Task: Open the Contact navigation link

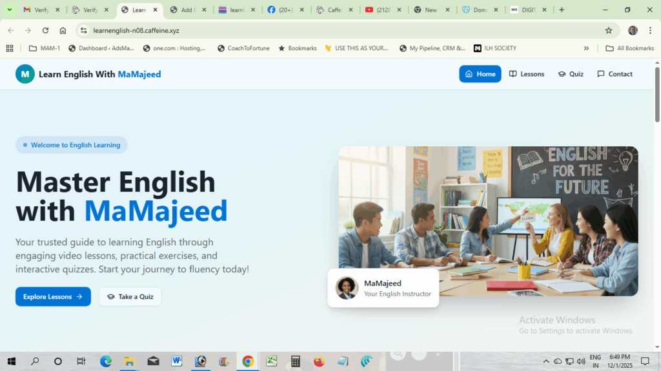Action: (615, 74)
